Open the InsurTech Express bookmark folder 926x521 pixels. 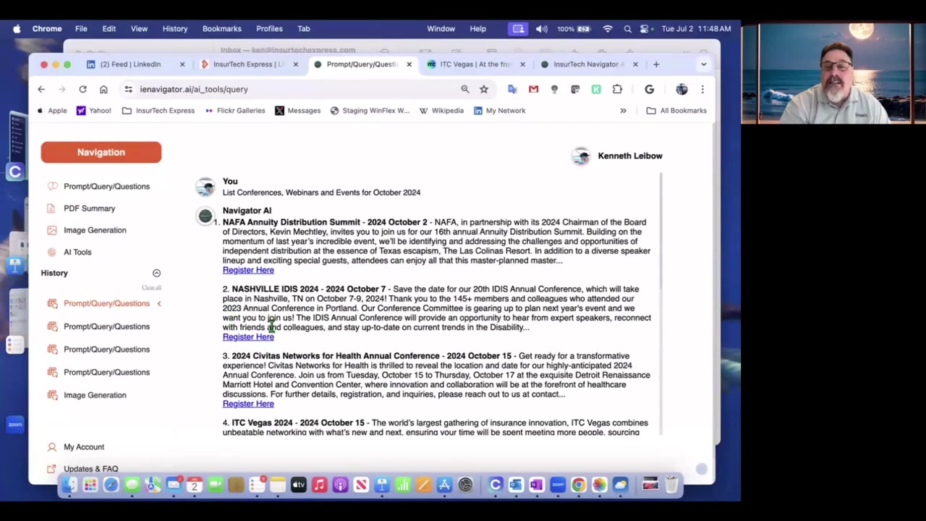[x=158, y=111]
